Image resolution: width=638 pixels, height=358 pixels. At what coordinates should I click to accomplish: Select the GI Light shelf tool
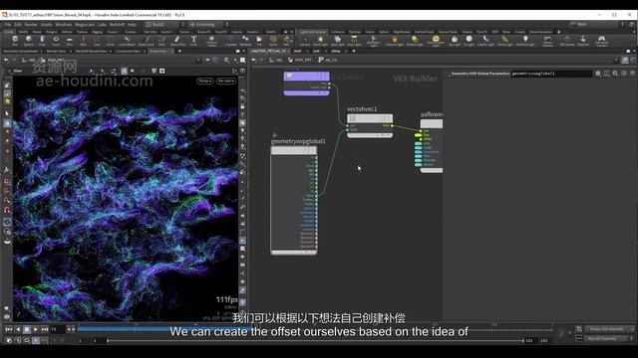point(470,41)
